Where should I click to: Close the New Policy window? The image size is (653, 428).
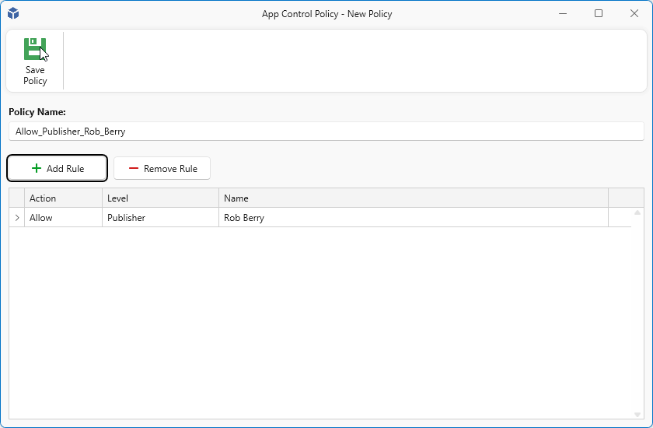coord(634,13)
